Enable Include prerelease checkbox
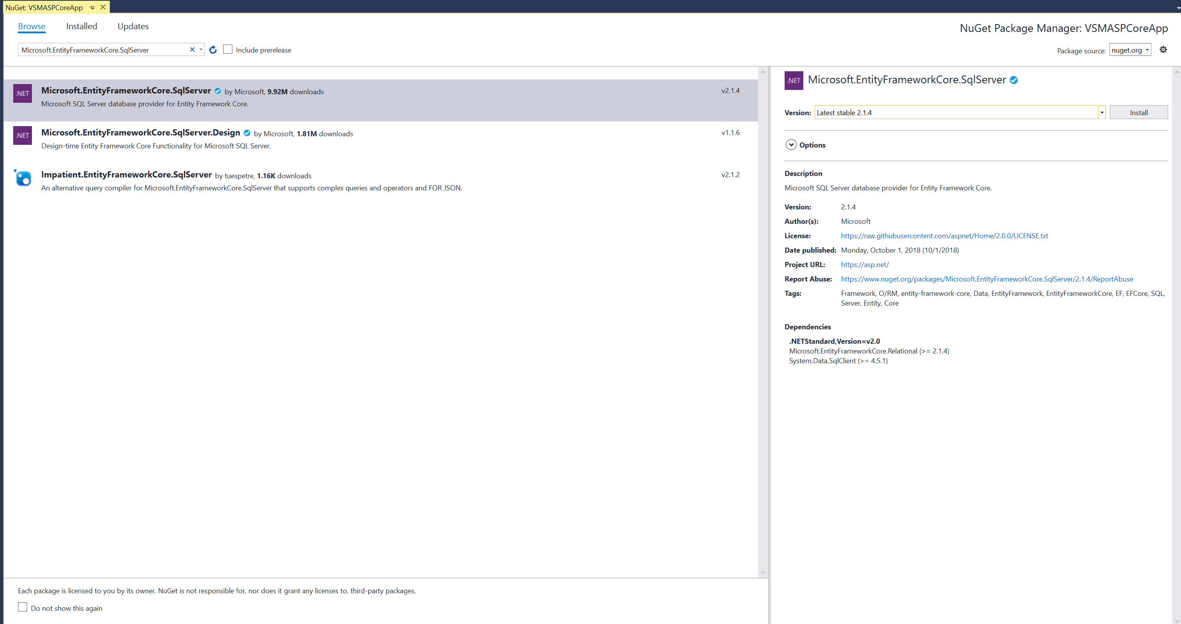This screenshot has height=624, width=1181. [228, 49]
